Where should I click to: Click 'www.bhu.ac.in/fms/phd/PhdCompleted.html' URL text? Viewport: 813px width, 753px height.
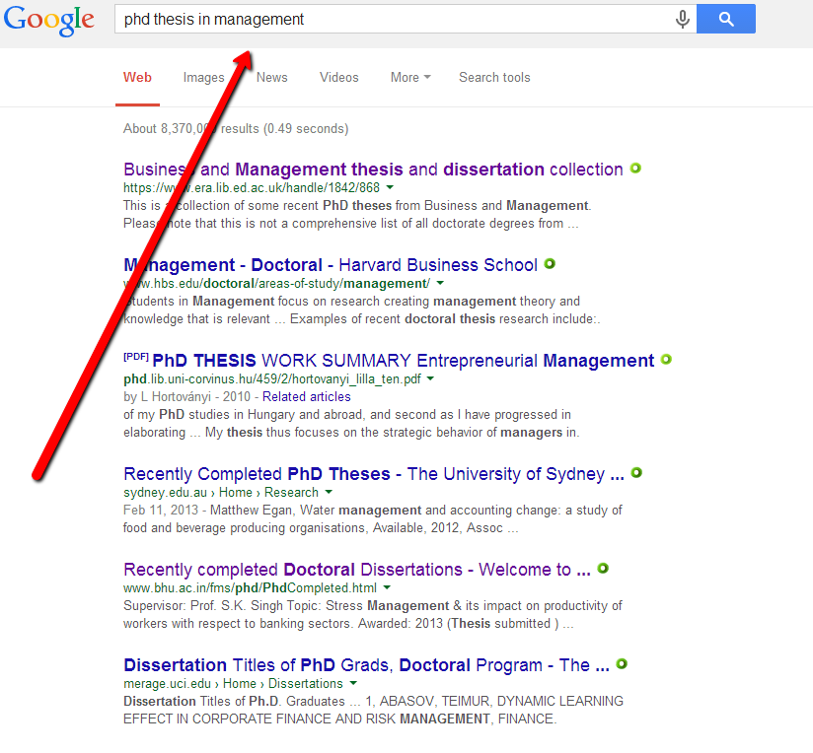(x=250, y=587)
